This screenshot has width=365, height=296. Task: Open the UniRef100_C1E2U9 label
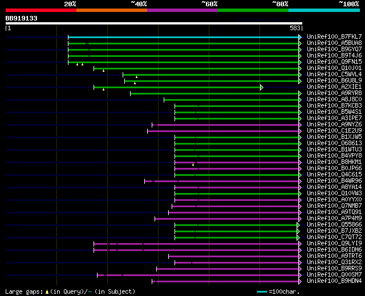[334, 130]
